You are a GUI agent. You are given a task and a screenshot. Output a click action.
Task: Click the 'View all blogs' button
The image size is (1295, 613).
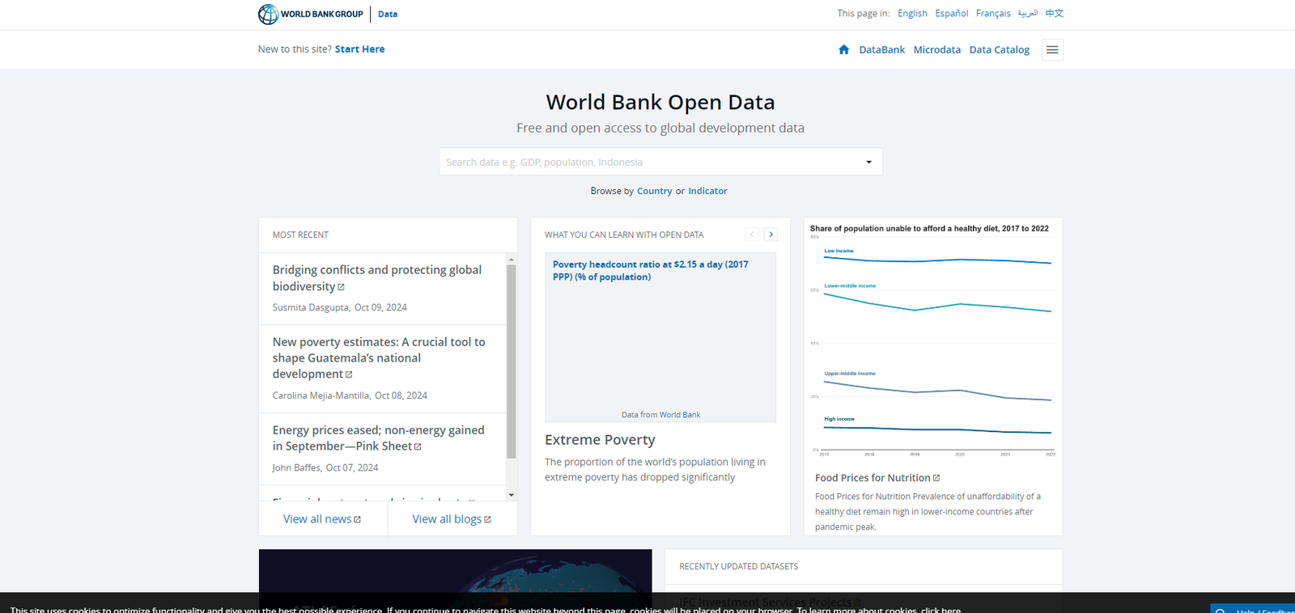point(452,519)
